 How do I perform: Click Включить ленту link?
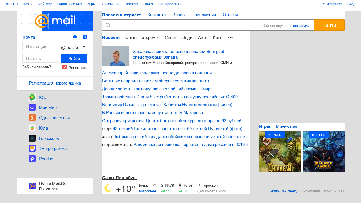coord(283,191)
